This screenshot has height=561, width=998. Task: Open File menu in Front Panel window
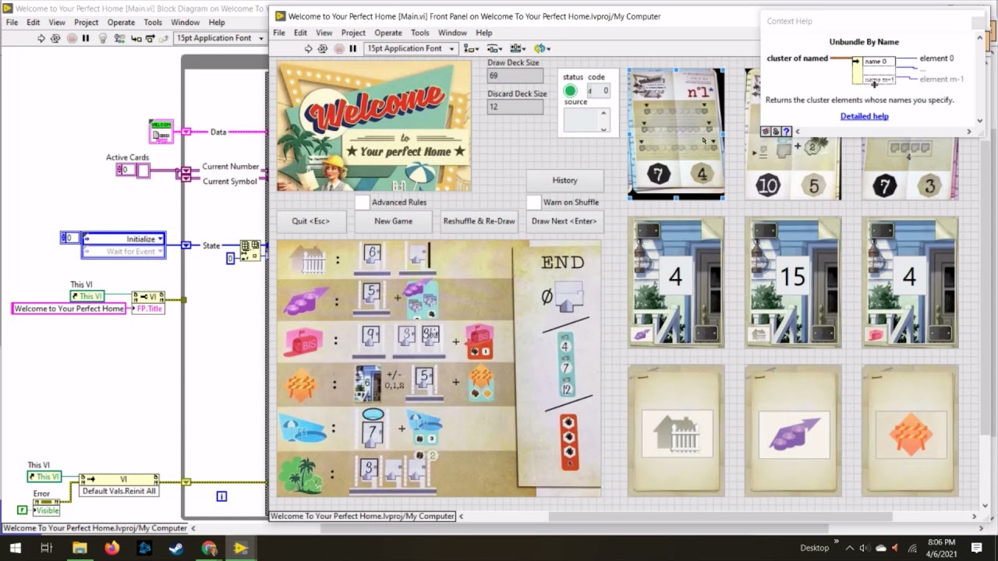click(279, 33)
